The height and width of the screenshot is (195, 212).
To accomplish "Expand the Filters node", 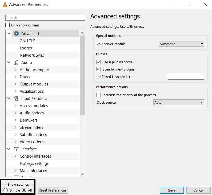I will [15, 77].
